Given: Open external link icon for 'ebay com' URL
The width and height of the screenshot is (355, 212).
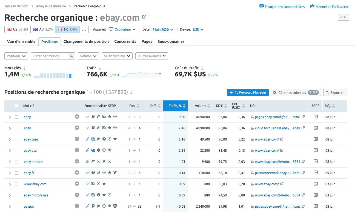Looking at the screenshot, I should pos(282,139).
